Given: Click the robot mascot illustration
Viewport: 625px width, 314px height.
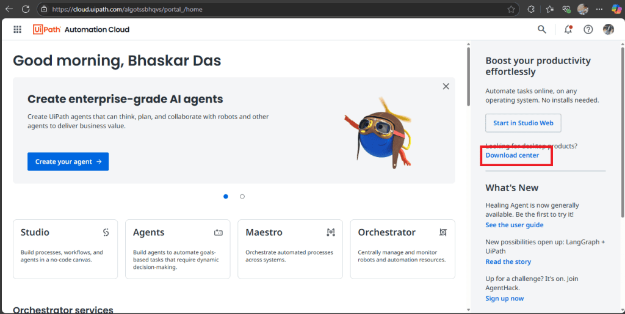Looking at the screenshot, I should tap(378, 132).
